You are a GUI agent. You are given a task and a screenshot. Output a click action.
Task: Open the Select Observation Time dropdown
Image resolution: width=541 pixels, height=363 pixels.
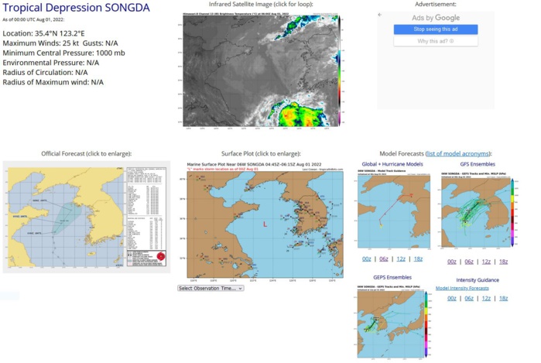coord(211,288)
